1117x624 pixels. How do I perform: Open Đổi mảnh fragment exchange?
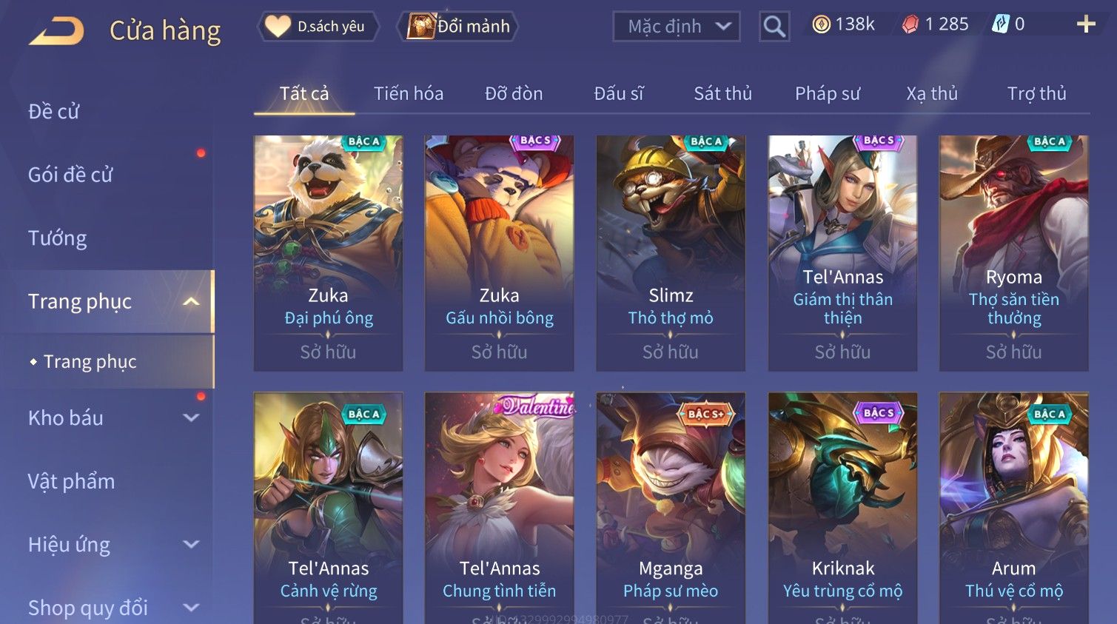[457, 27]
